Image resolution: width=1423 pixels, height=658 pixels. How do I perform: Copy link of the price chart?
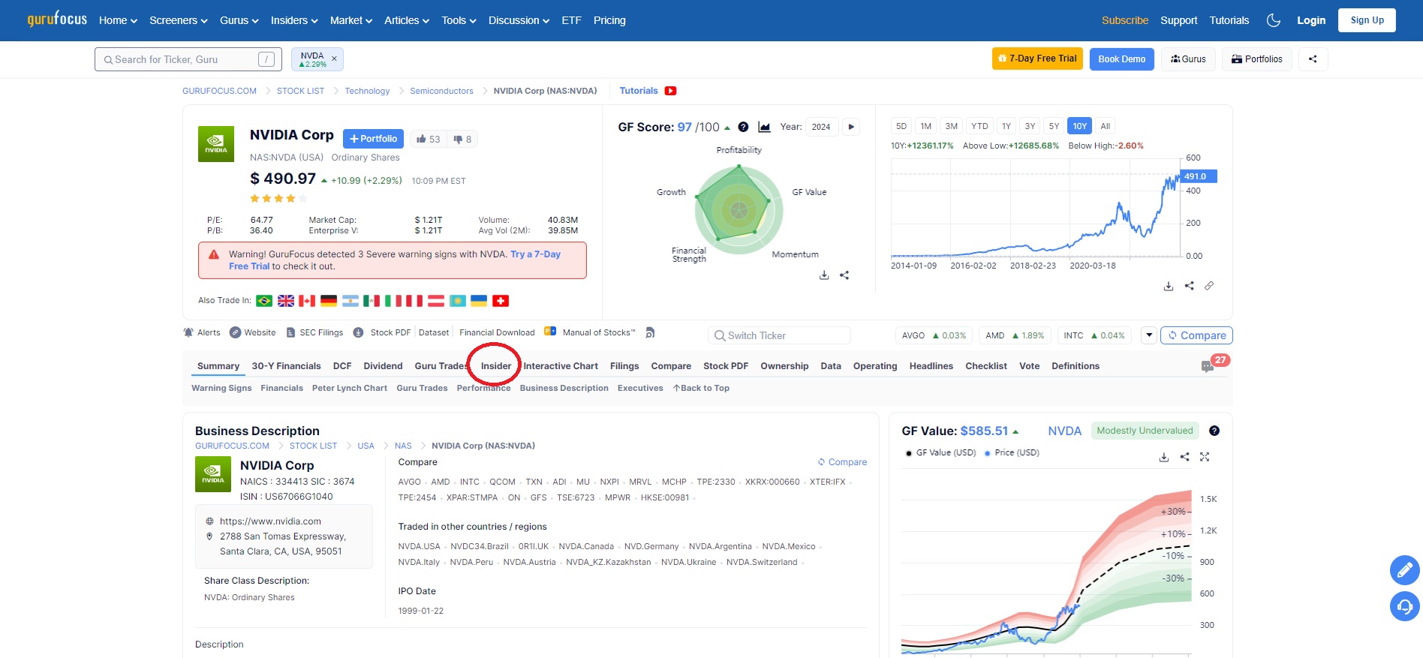[1209, 286]
